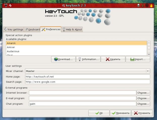The image size is (157, 120).
Task: Click the skull icon in title bar
Action: (138, 5)
